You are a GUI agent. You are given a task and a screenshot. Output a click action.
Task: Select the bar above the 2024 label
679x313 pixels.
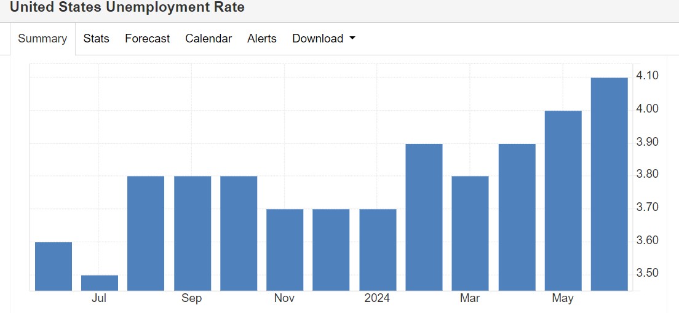[378, 250]
